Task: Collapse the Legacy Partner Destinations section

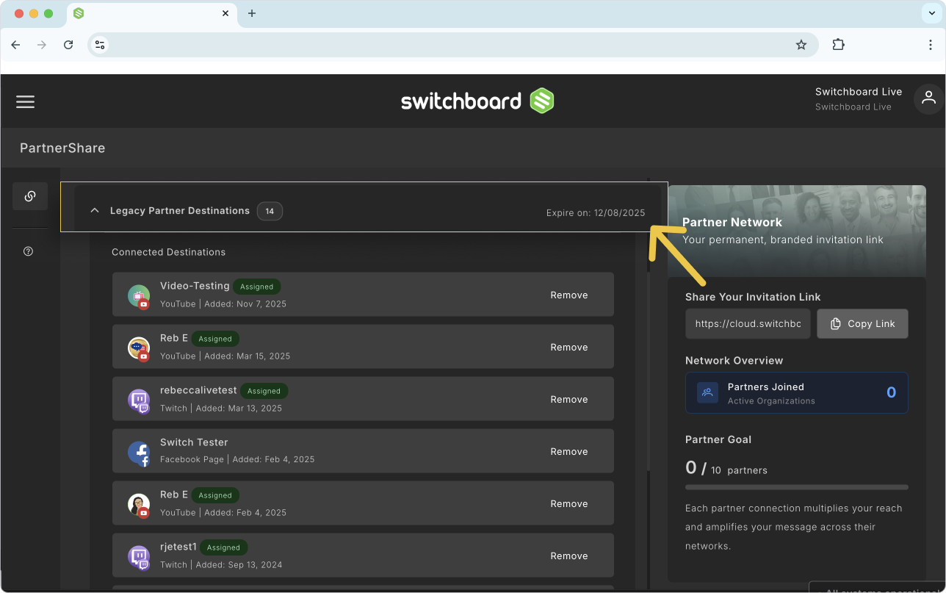Action: pyautogui.click(x=94, y=211)
